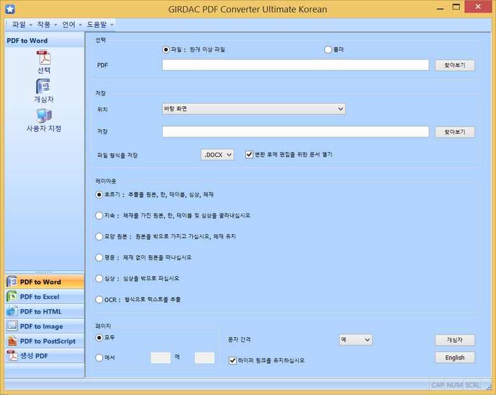496x395 pixels.
Task: Click the window resize grip
Action: click(490, 387)
